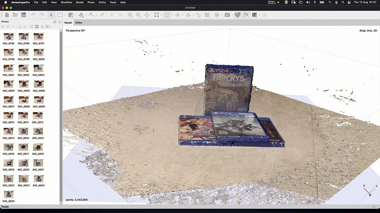This screenshot has height=213, width=380.
Task: Select the Rectangle Selection tool
Action: coord(60,15)
